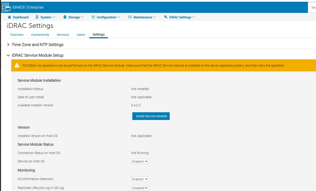The height and width of the screenshot is (191, 316).
Task: Open OS Information (Network) dropdown
Action: 140,179
